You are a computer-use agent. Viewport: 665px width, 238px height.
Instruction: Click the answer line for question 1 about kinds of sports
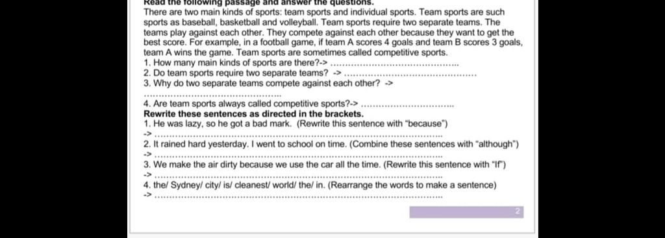[x=394, y=65]
